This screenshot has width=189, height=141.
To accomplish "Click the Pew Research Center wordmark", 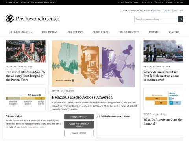I will click(x=37, y=19).
